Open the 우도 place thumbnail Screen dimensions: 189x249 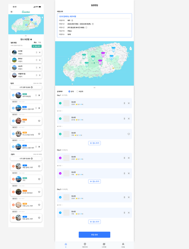(x=19, y=179)
